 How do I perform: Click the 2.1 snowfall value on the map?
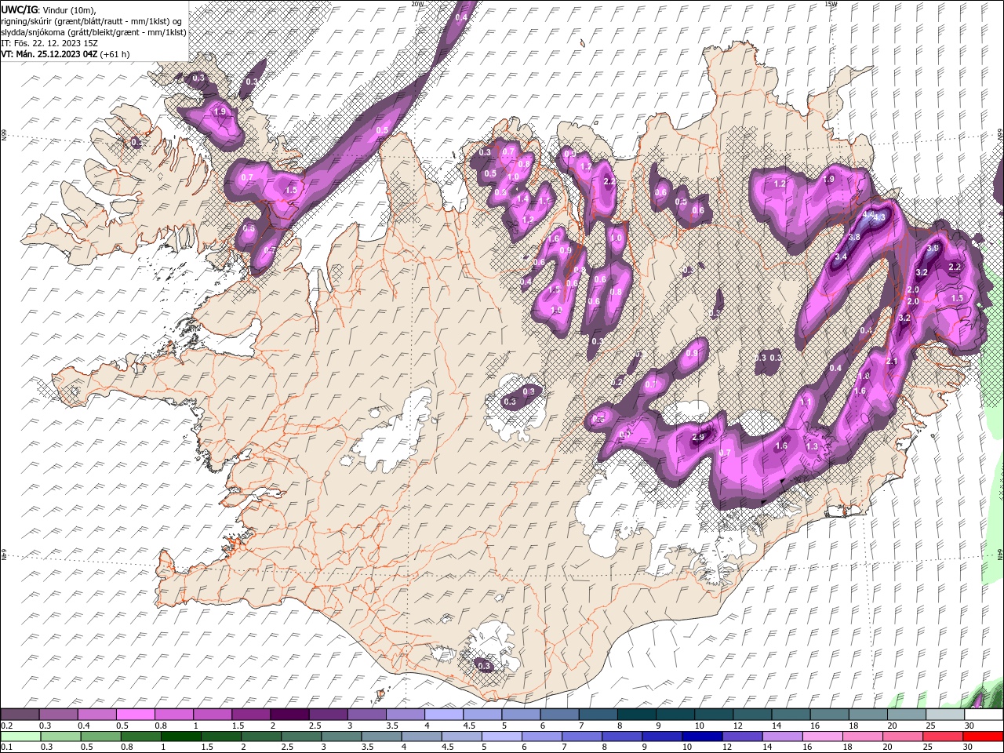[x=891, y=362]
